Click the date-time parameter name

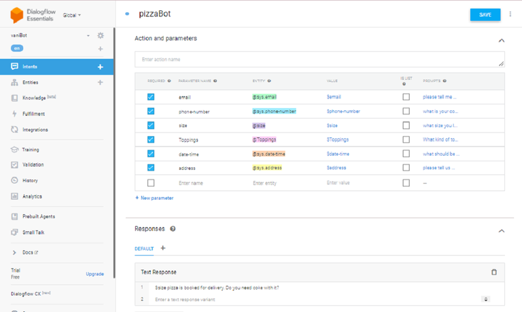point(189,154)
